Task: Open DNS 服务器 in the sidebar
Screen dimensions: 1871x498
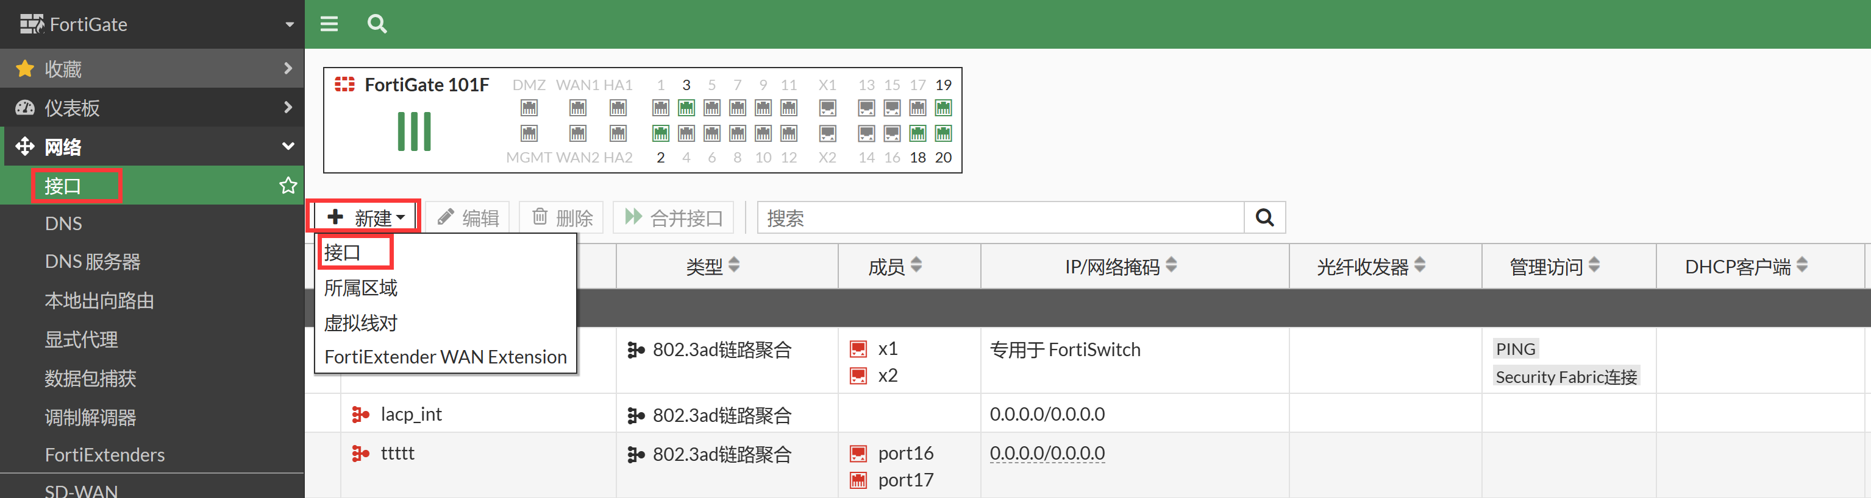Action: tap(92, 262)
